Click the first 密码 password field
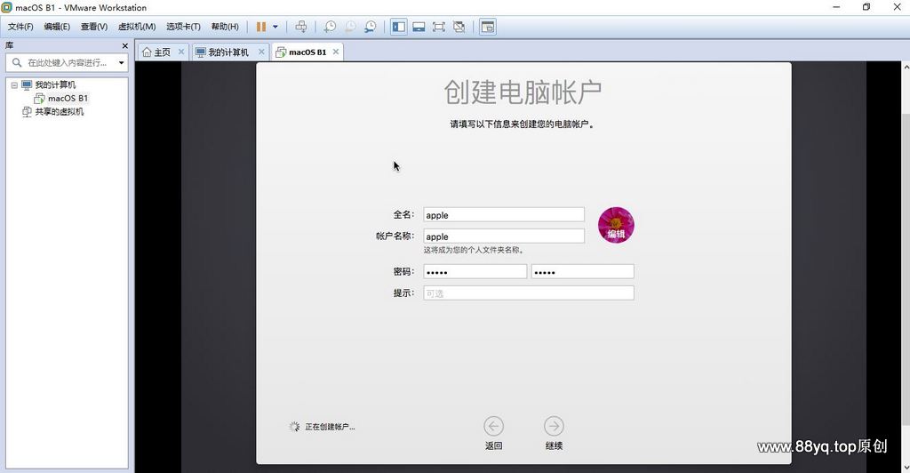Viewport: 910px width, 473px height. (475, 271)
